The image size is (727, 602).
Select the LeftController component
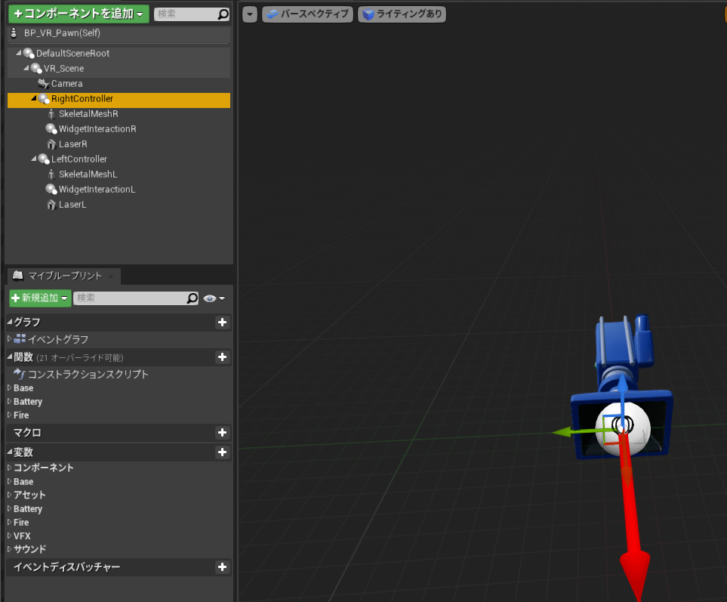click(79, 159)
